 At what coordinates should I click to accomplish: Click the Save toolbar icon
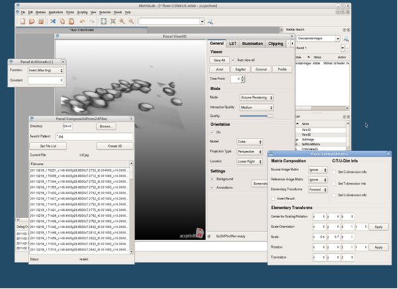coord(40,21)
